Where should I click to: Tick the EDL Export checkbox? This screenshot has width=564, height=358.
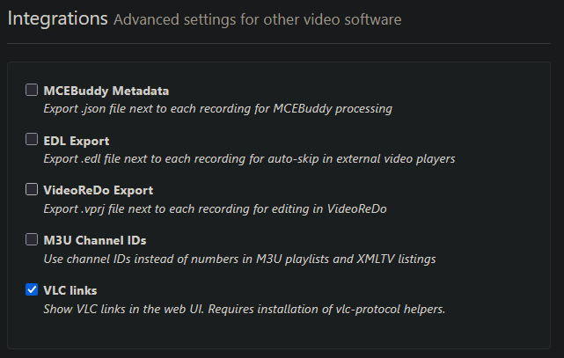coord(32,139)
